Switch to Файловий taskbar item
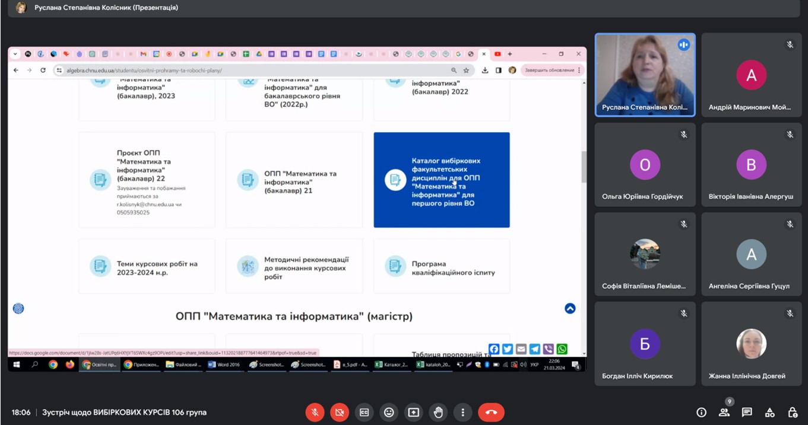808x425 pixels. tap(183, 365)
